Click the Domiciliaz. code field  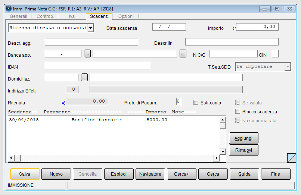point(61,78)
